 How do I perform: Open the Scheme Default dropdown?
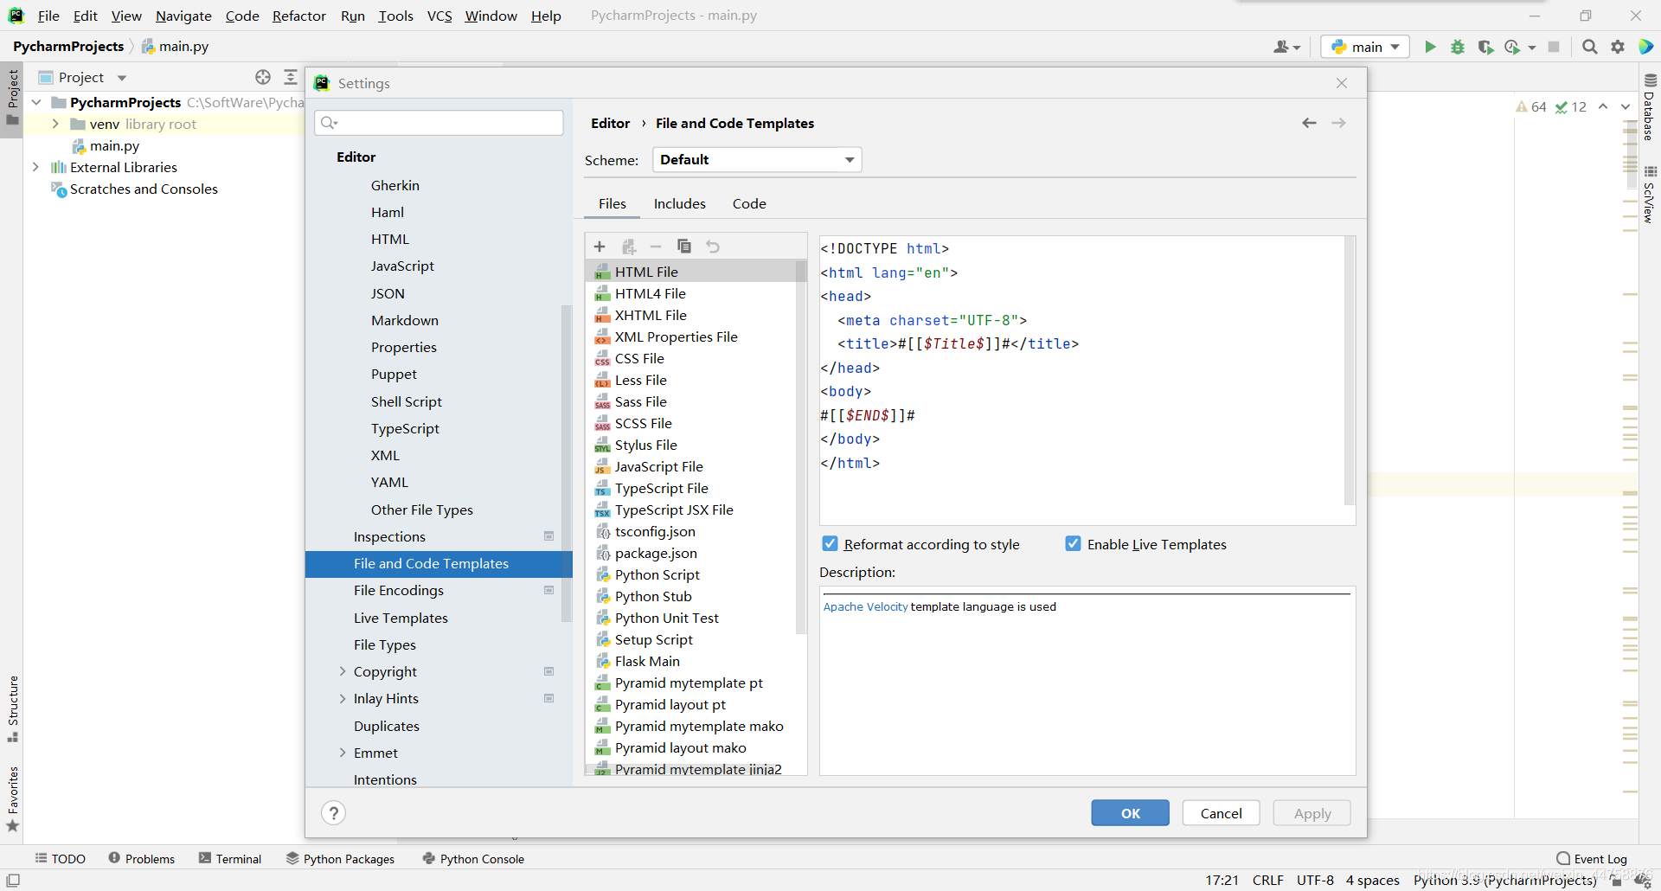pos(757,160)
